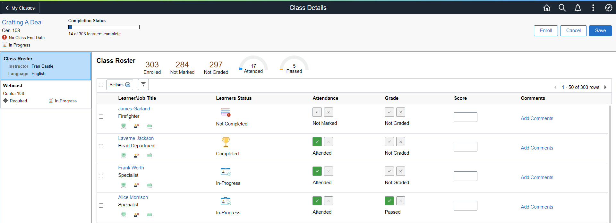Open green payment icon for James Garland

pos(149,126)
